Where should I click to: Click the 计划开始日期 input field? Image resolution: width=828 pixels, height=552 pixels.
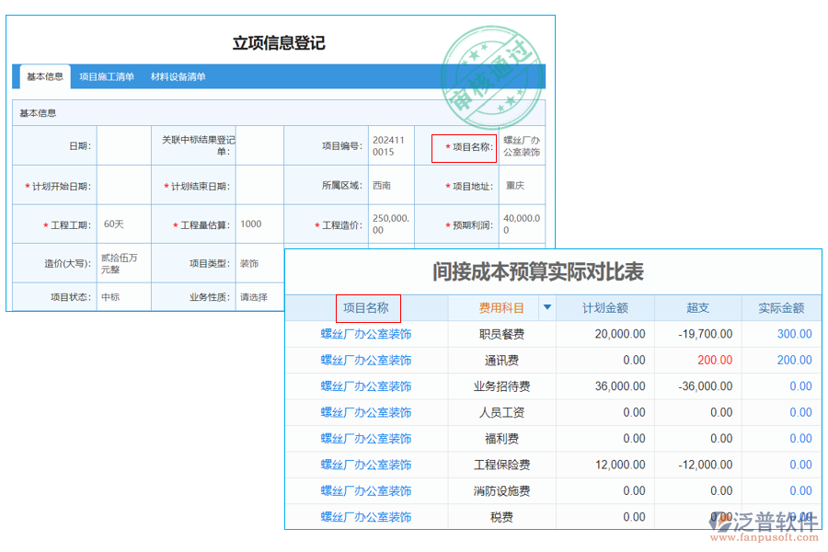click(124, 185)
